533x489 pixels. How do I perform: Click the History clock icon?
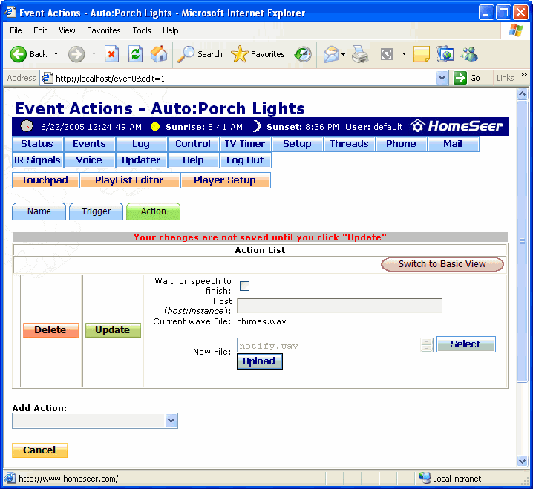click(x=303, y=54)
